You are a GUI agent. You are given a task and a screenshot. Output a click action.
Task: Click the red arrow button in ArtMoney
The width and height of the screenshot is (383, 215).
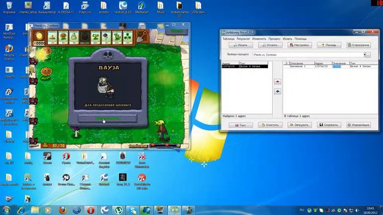coord(278,81)
